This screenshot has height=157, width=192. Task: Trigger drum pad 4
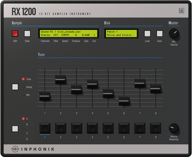click(92, 128)
